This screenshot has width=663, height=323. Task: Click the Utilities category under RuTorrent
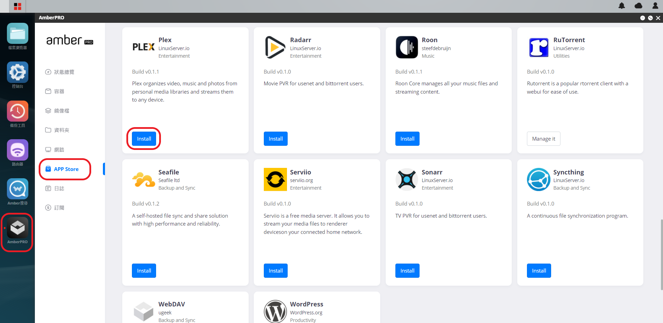(561, 56)
